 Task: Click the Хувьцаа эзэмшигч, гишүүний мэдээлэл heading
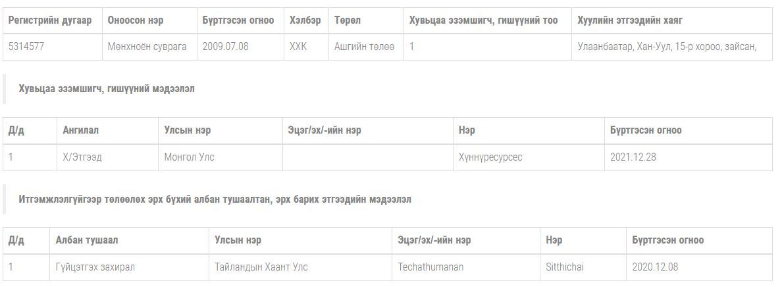107,89
